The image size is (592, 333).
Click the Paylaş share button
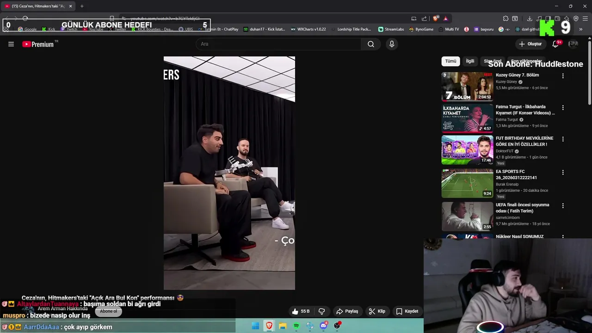point(347,311)
